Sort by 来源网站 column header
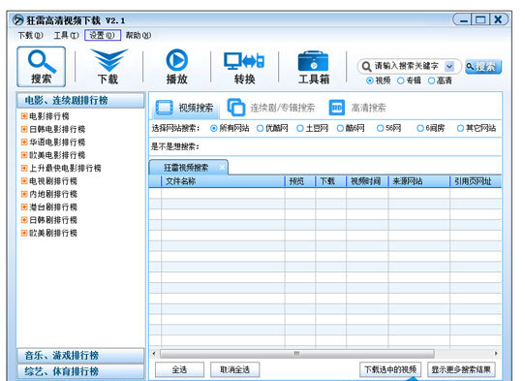 (x=418, y=181)
